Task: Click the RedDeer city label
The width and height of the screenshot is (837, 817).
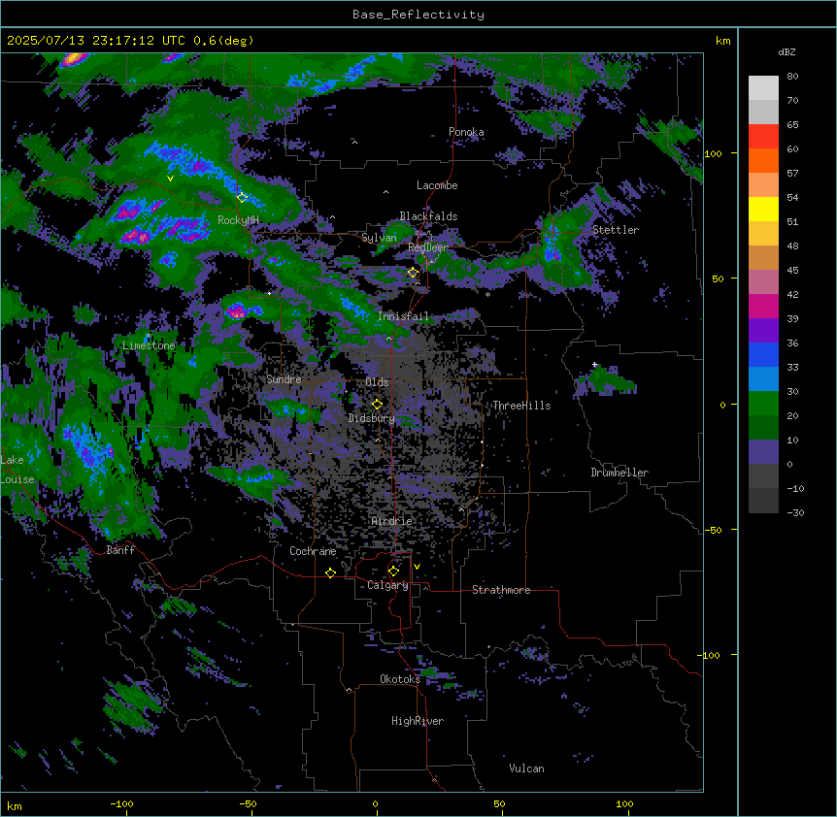Action: [x=428, y=247]
